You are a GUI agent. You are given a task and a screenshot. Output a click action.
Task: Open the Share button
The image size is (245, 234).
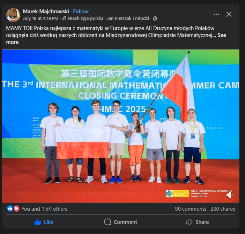197,222
